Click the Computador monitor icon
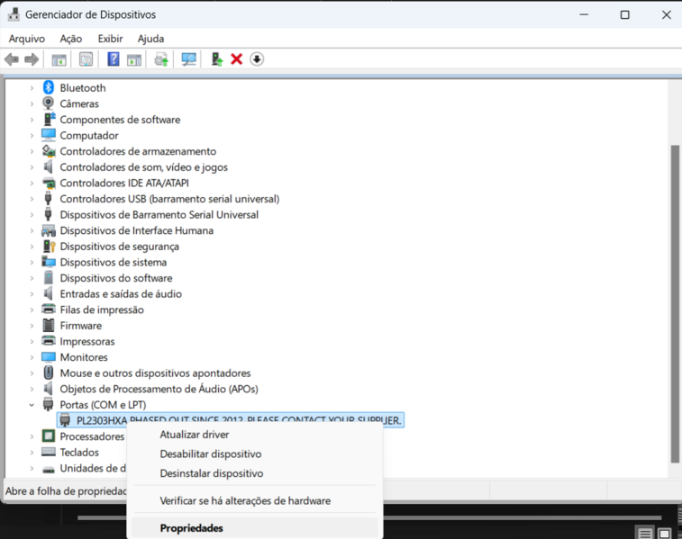The width and height of the screenshot is (682, 539). click(x=49, y=135)
